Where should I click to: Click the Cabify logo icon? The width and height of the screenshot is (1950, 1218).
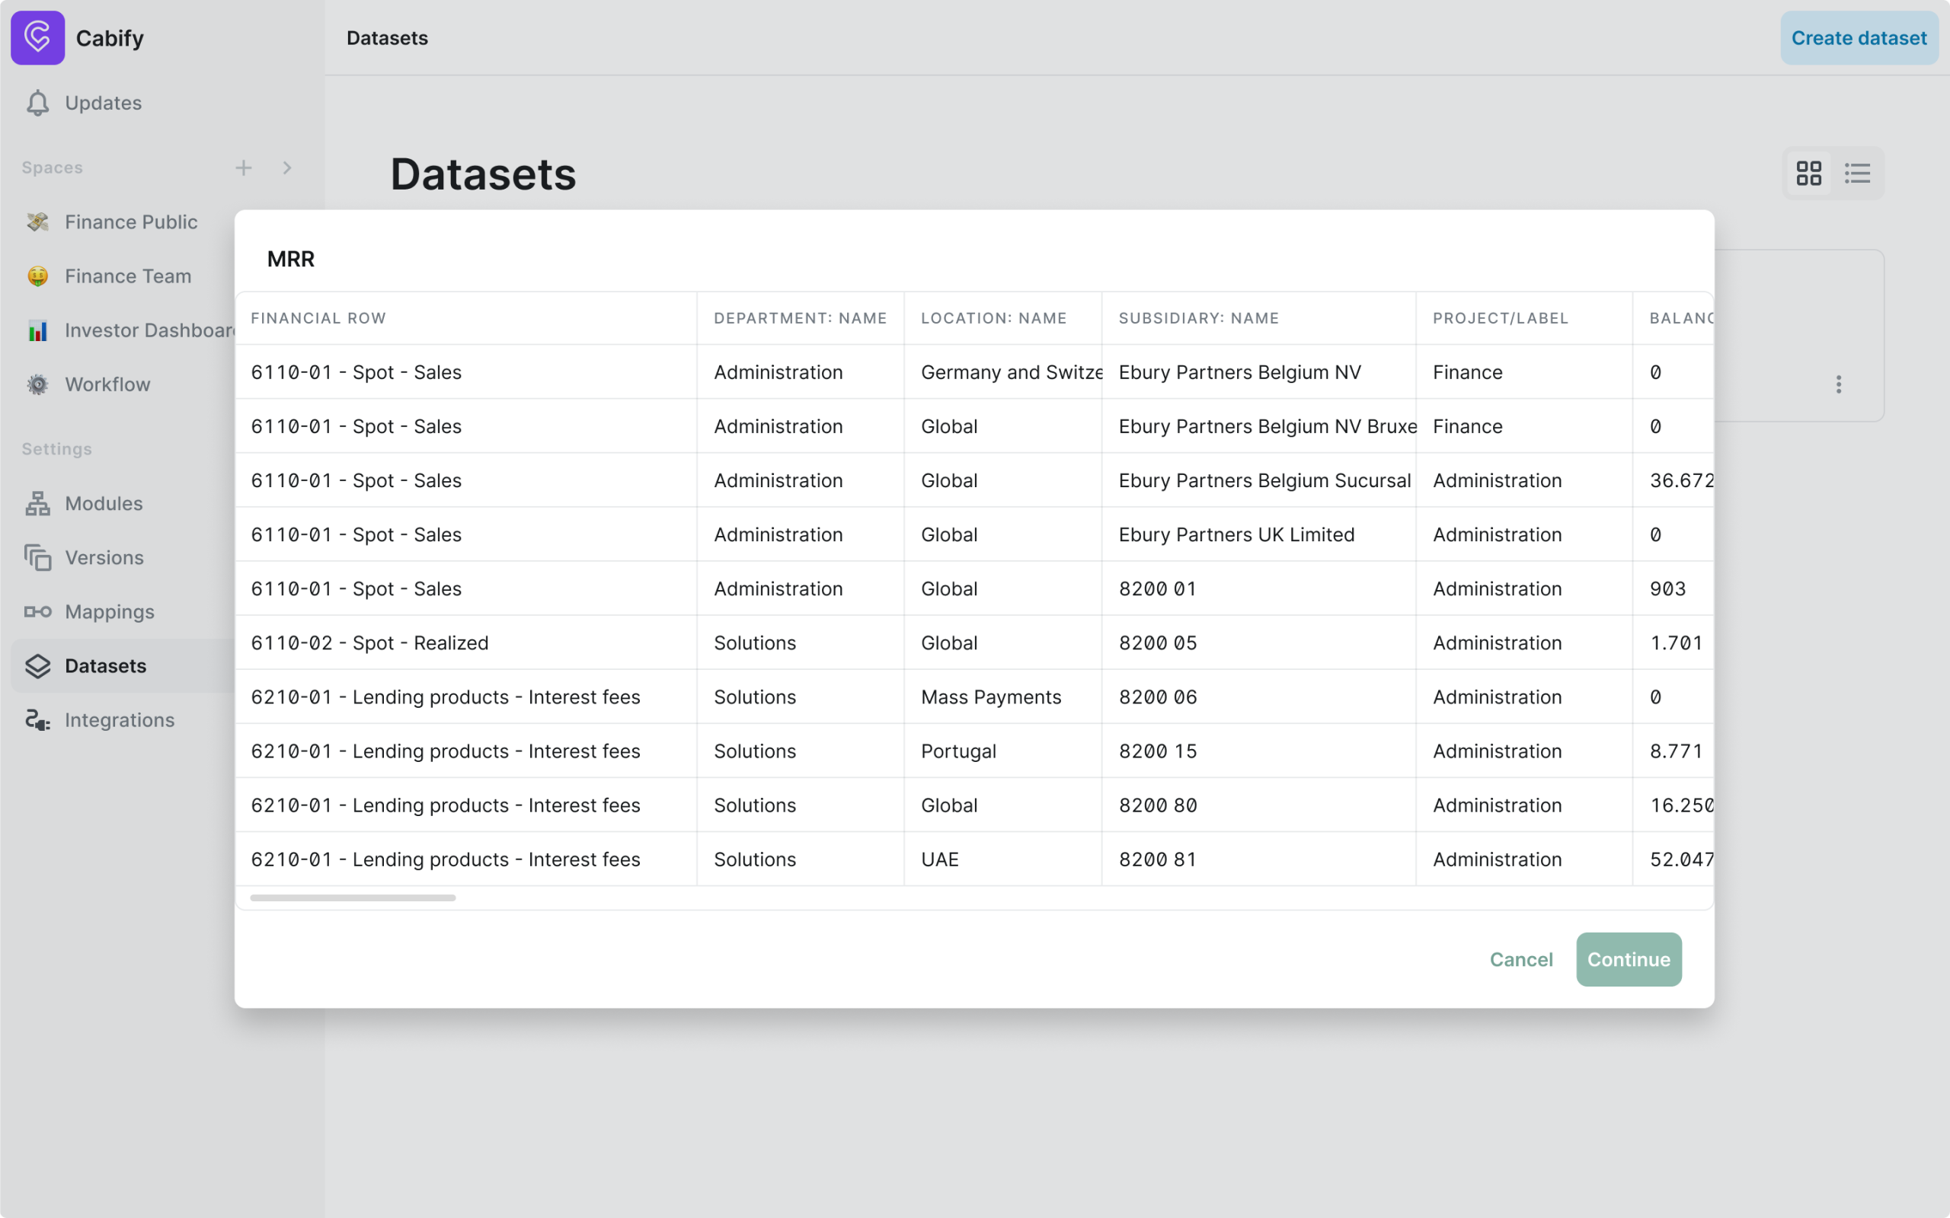[38, 38]
